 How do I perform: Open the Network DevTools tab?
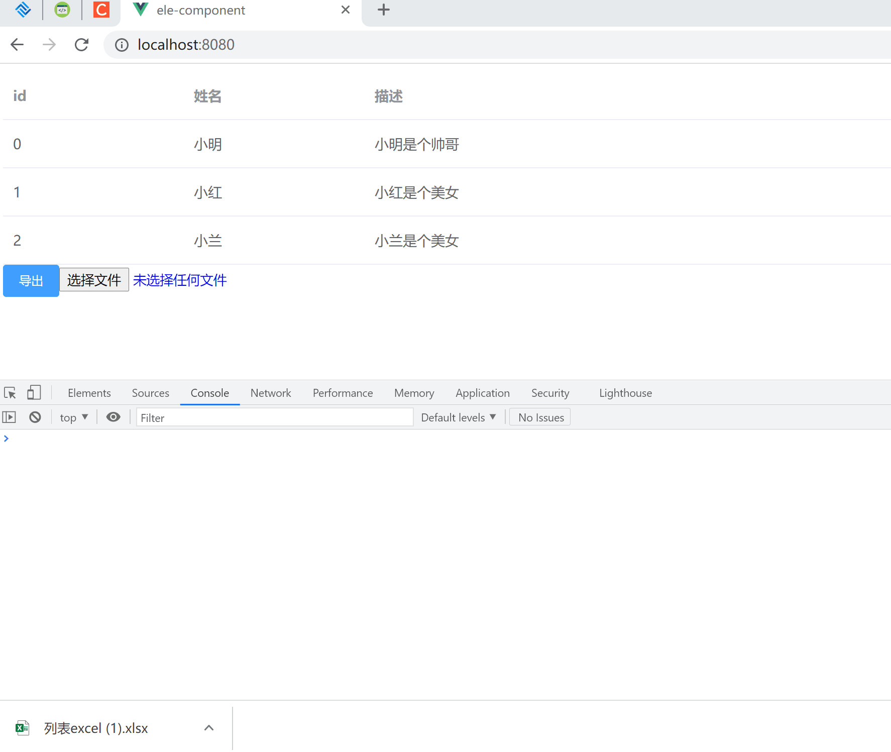click(x=271, y=393)
